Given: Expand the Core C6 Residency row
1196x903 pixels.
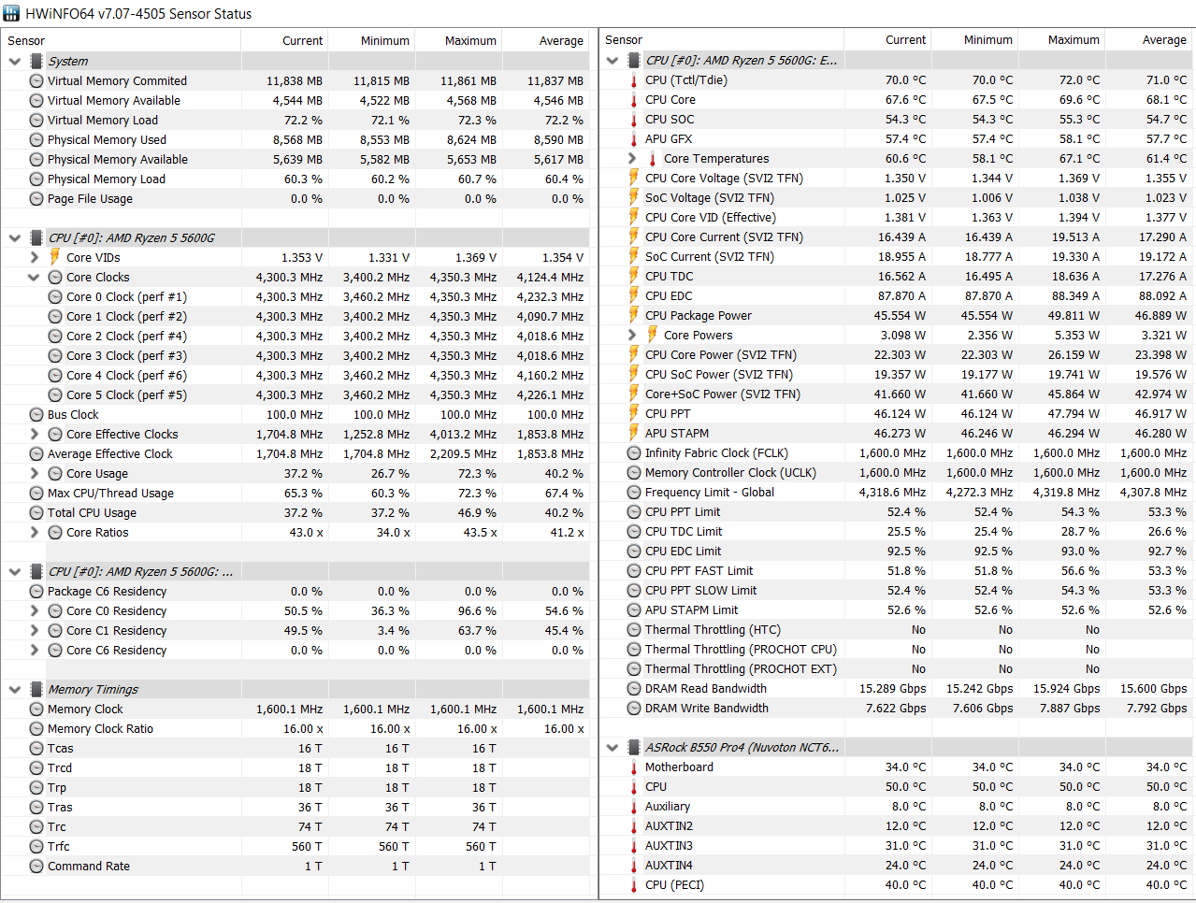Looking at the screenshot, I should click(35, 650).
